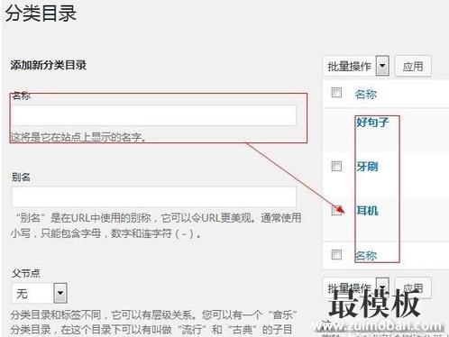Click the footer 名称 column link
This screenshot has height=337, width=449.
point(365,256)
